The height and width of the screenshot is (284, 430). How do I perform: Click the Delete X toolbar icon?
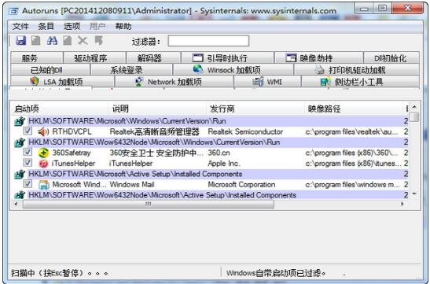(x=83, y=41)
